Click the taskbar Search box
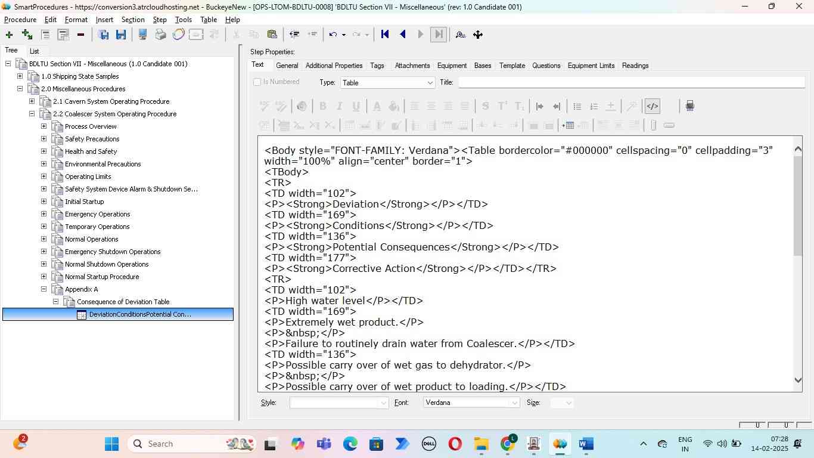Viewport: 814px width, 458px height. click(191, 444)
